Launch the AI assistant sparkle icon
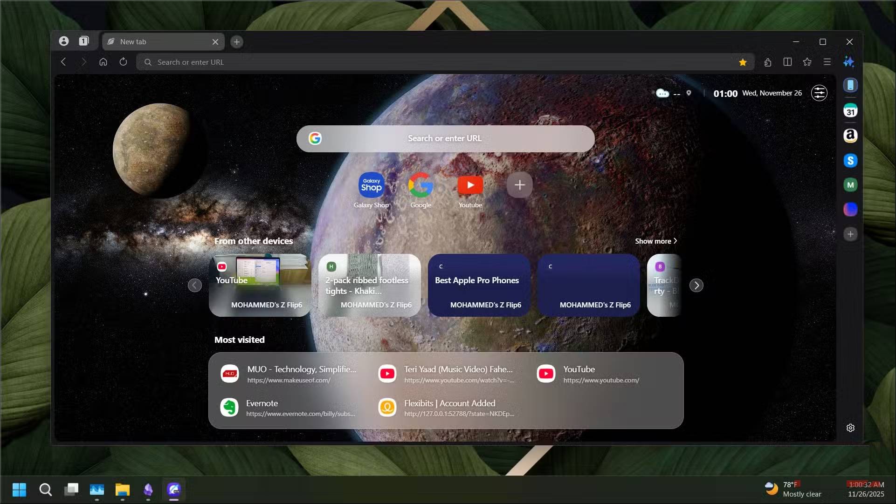896x504 pixels. click(x=849, y=62)
